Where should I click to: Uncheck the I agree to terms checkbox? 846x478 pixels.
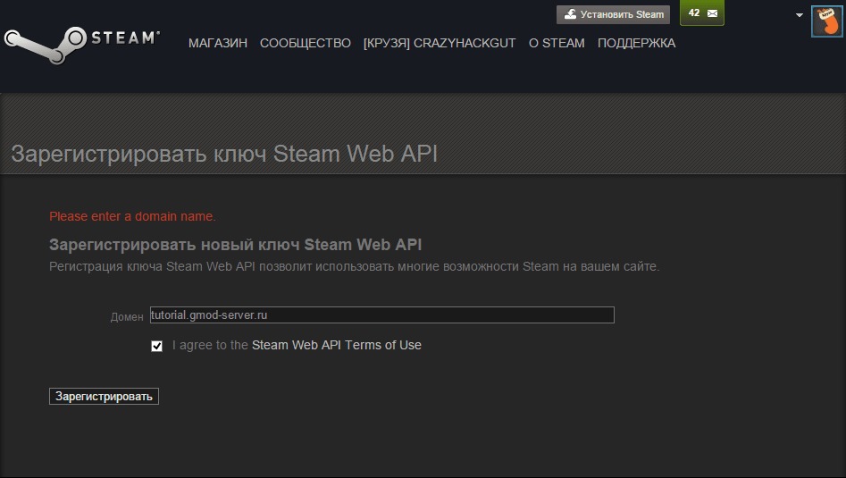(156, 346)
